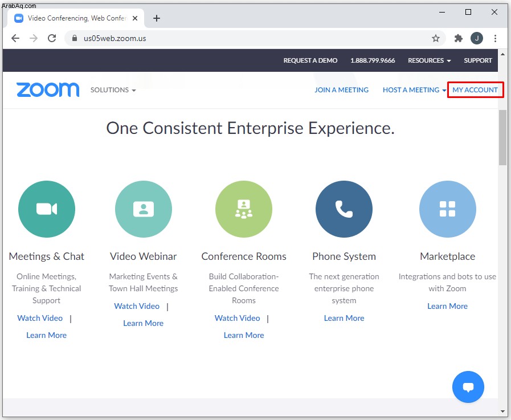Open the profile avatar J

pos(476,39)
